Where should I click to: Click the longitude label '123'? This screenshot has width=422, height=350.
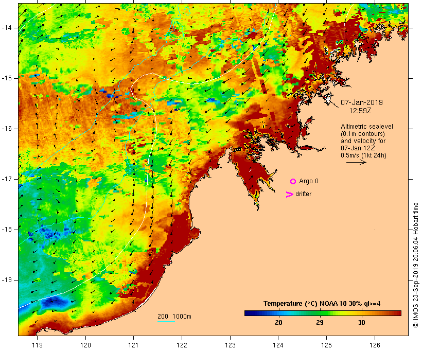230,345
